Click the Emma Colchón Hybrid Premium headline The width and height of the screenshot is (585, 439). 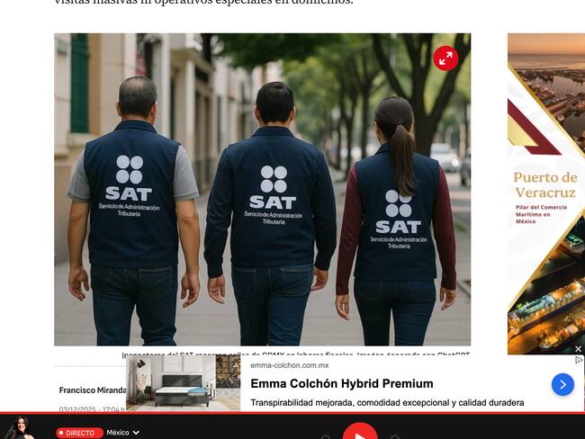[x=341, y=384]
